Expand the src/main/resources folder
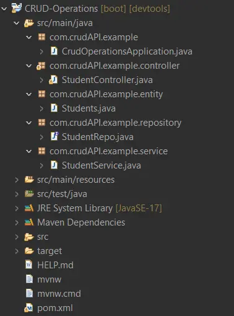The height and width of the screenshot is (316, 234). [x=17, y=180]
